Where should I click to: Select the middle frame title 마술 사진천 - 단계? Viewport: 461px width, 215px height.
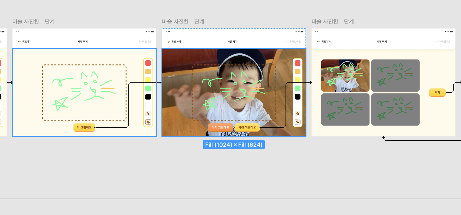[183, 22]
